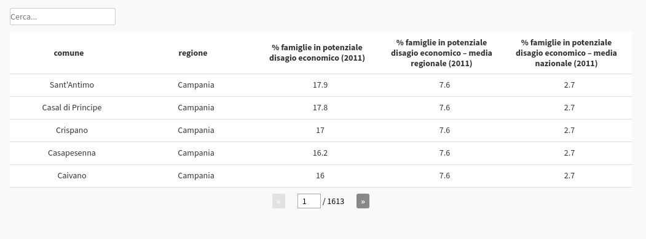Viewport: 646px width, 239px height.
Task: Sort table by comune column header
Action: point(69,53)
